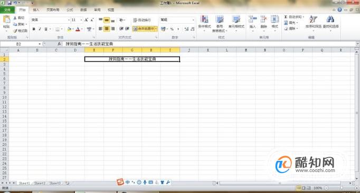The image size is (360, 193).
Task: Toggle italic formatting
Action: coord(40,29)
